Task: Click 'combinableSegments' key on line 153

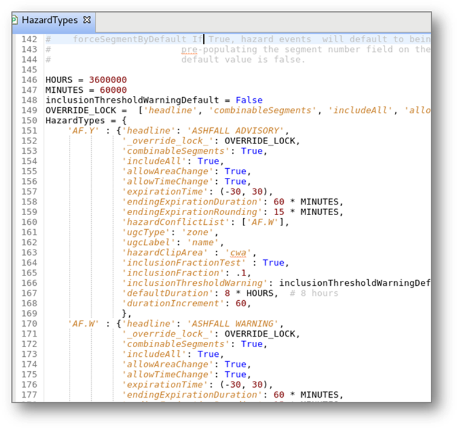Action: [x=176, y=151]
